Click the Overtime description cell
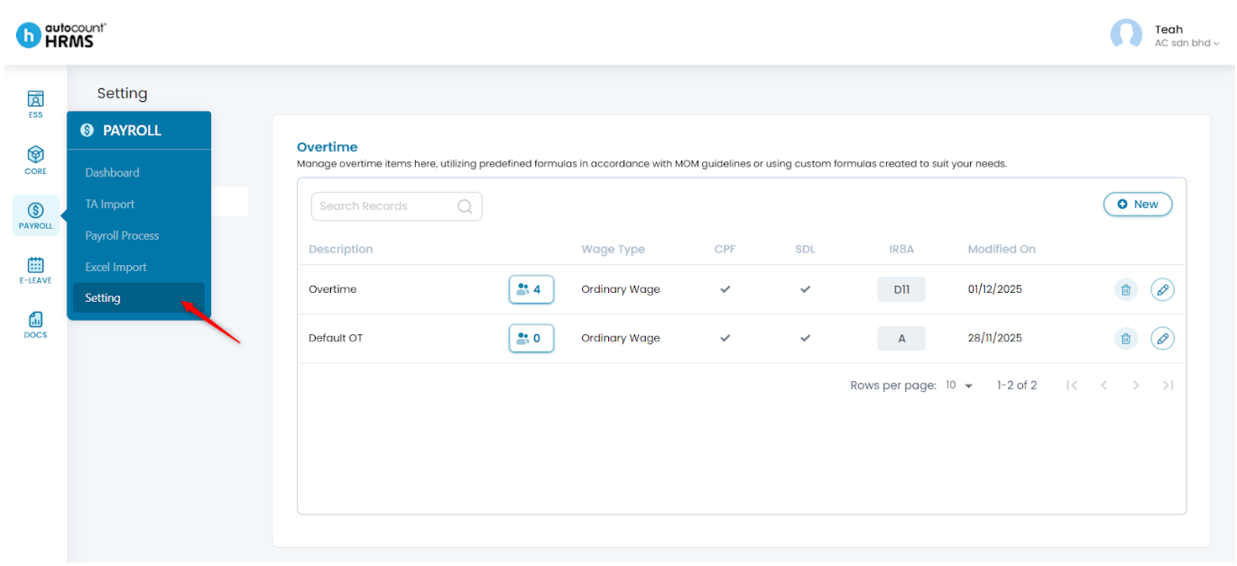This screenshot has height=566, width=1237. (332, 289)
